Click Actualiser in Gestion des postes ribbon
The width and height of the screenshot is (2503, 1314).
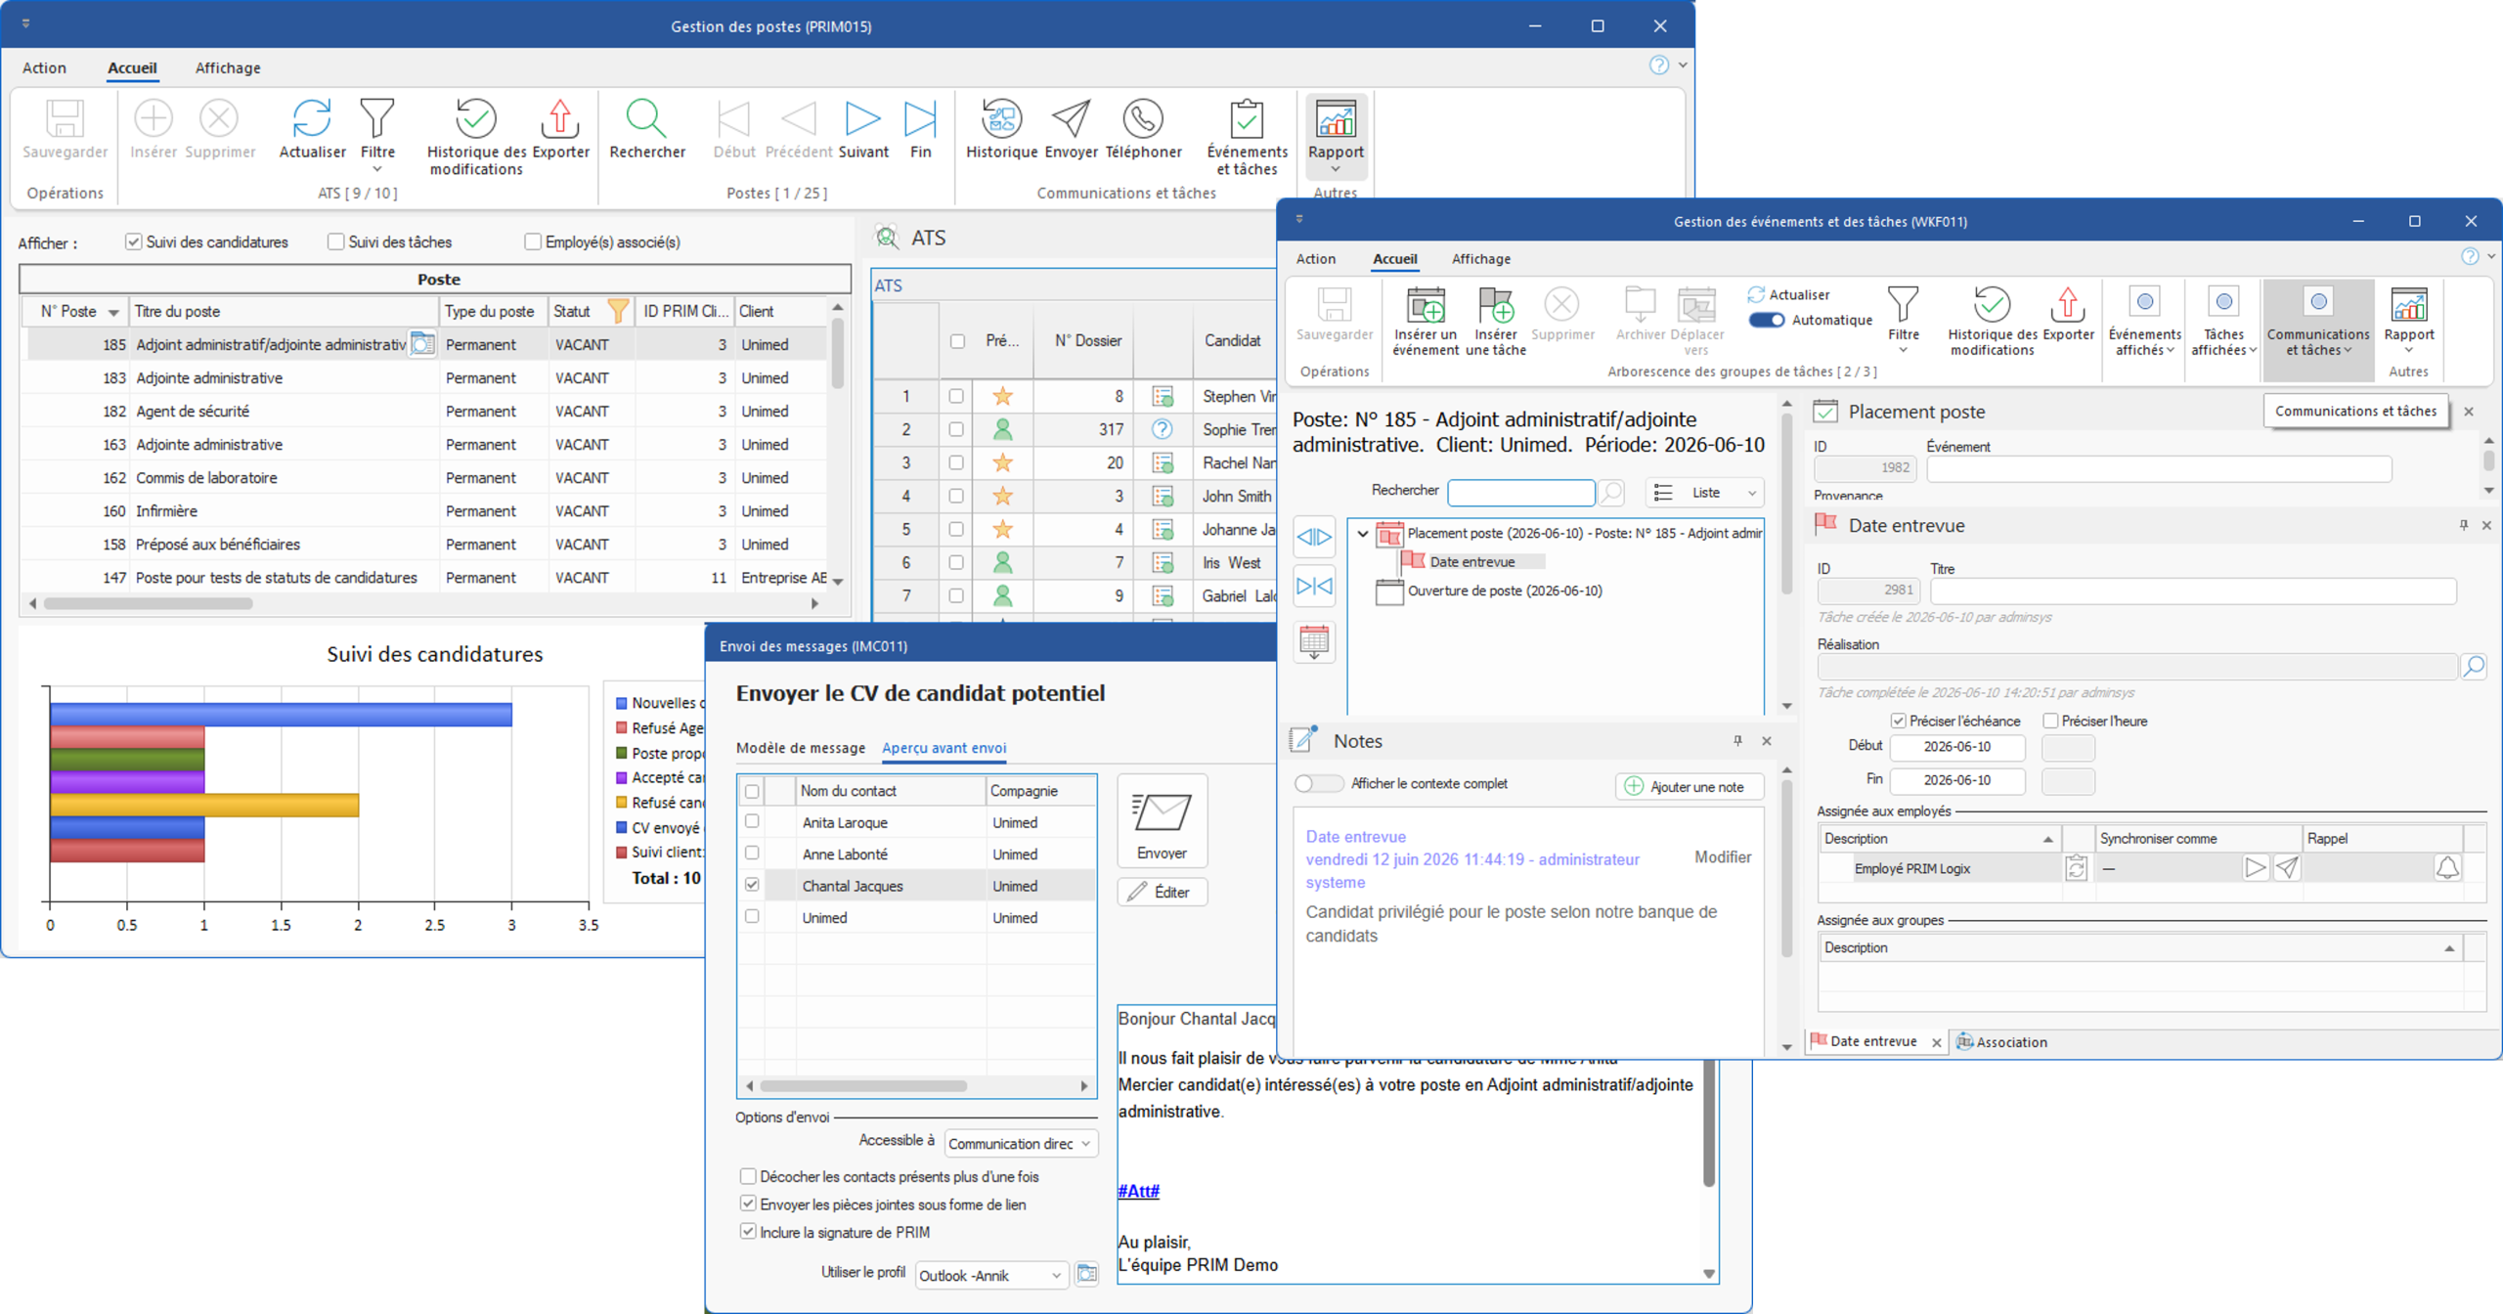point(312,129)
